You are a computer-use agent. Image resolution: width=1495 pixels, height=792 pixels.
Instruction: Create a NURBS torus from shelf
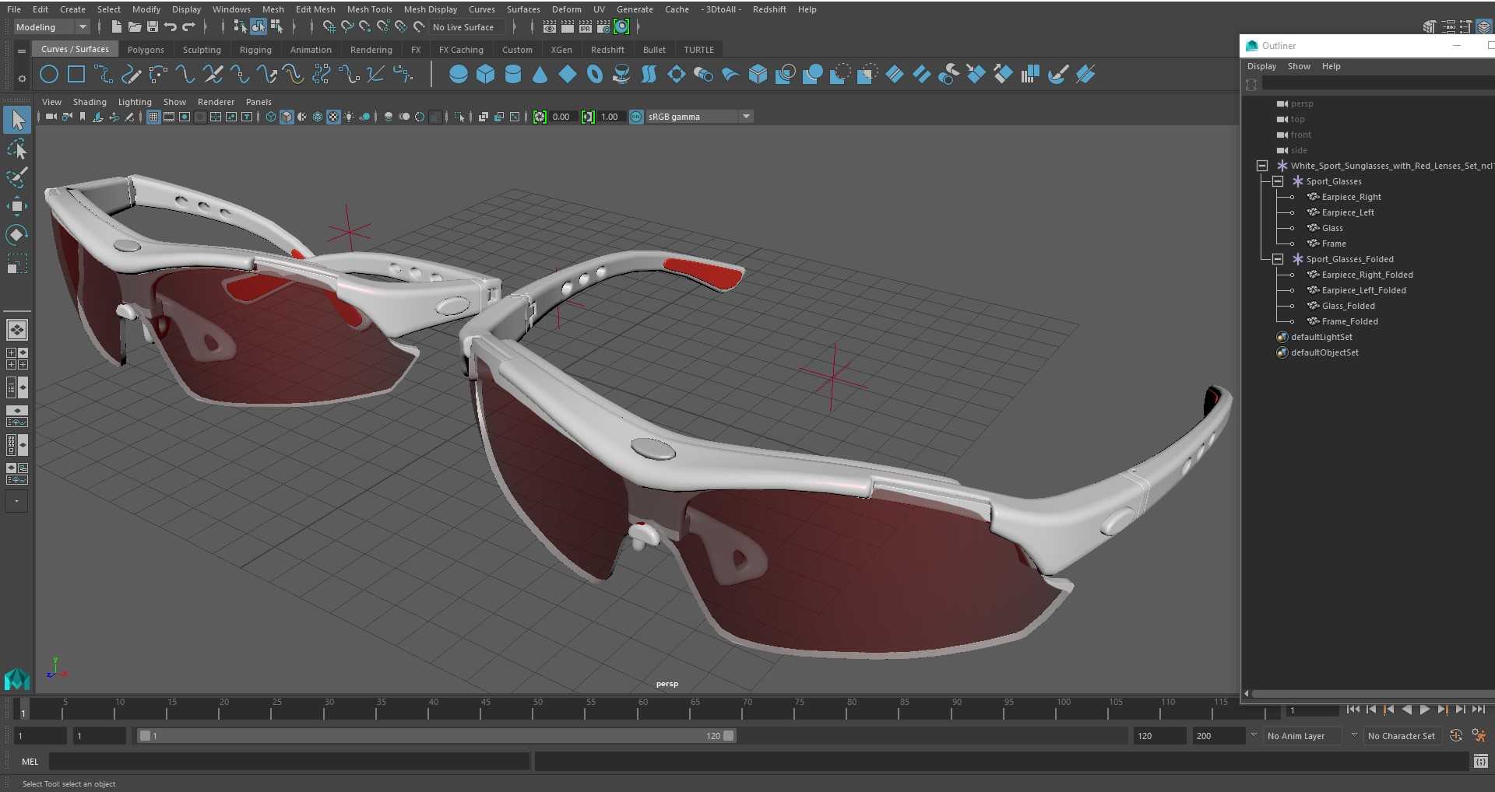click(595, 75)
